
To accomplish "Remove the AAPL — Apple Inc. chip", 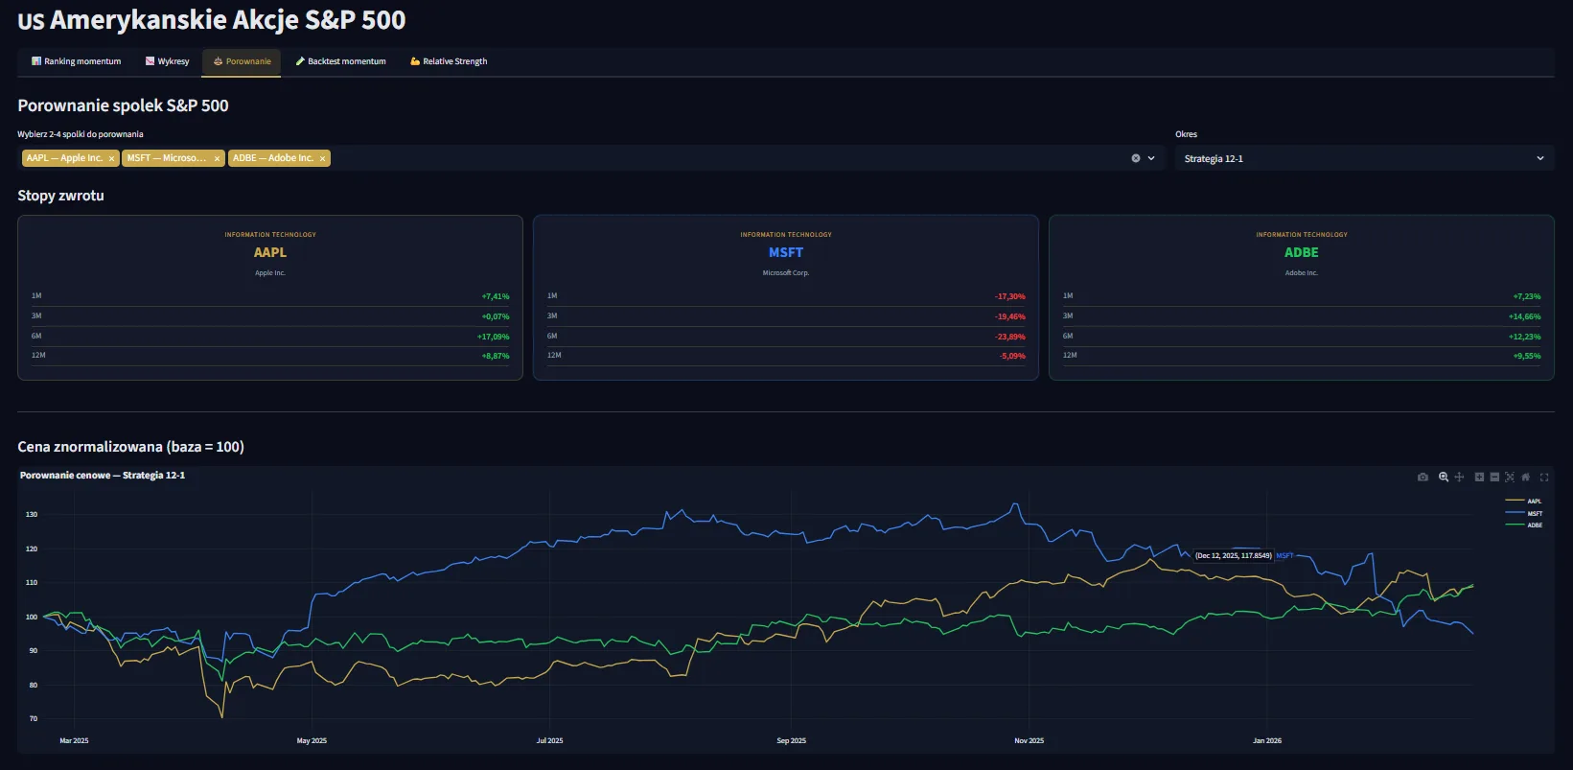I will point(111,158).
